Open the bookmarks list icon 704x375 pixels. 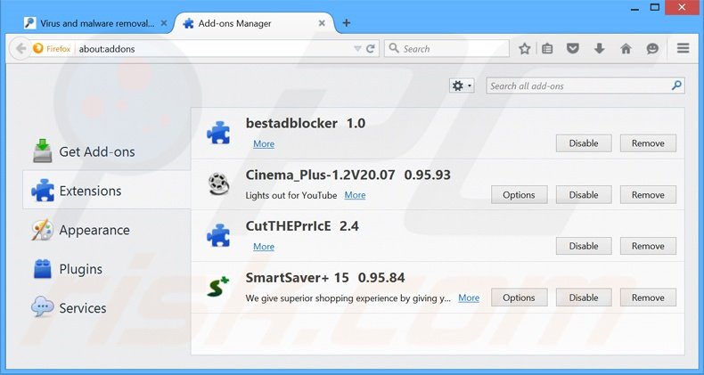tap(548, 49)
